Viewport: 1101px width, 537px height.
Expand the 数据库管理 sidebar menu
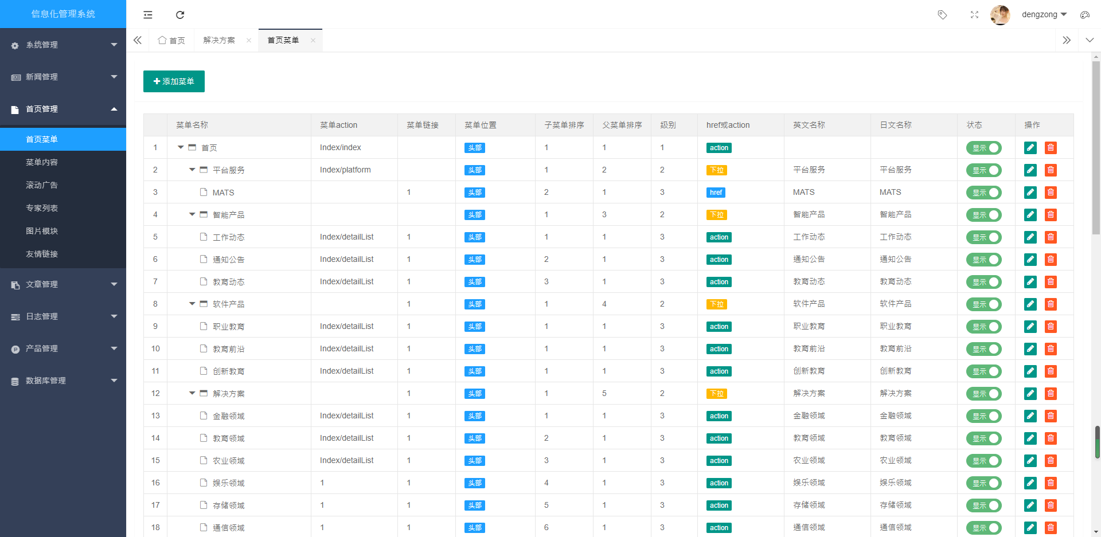coord(63,381)
